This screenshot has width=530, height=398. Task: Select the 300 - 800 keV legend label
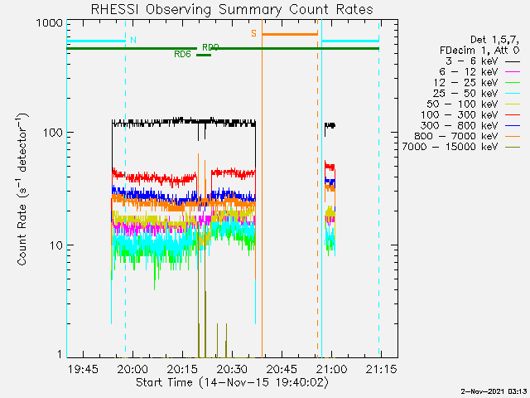tap(460, 125)
